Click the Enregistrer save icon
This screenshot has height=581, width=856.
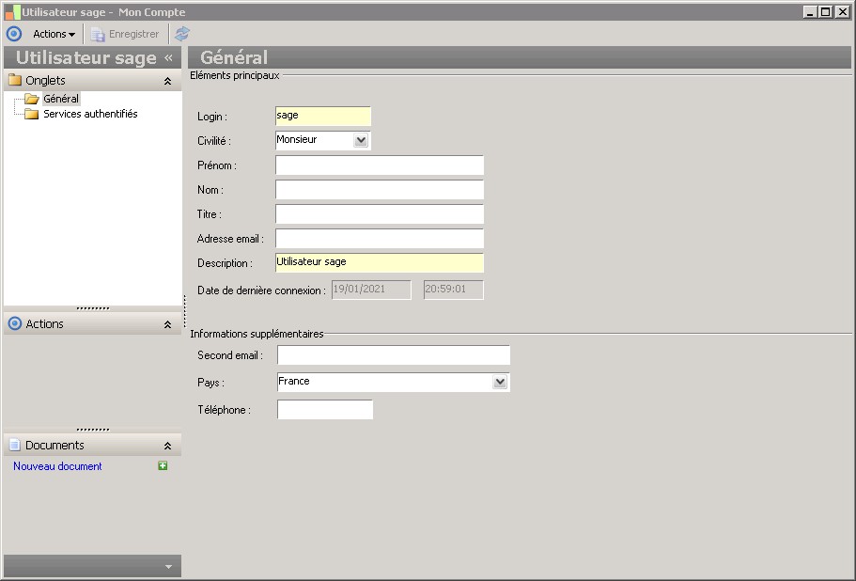[98, 34]
